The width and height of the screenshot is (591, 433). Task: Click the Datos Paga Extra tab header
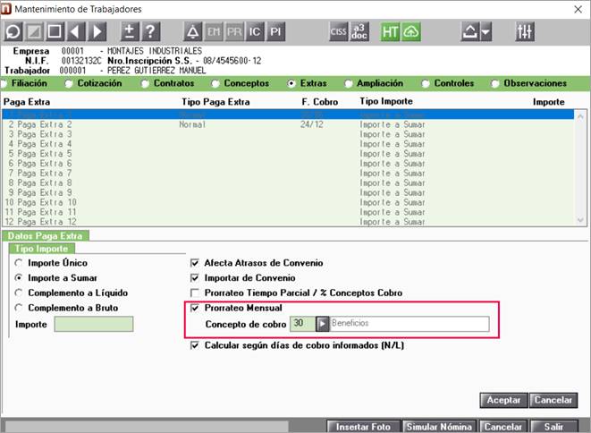(46, 236)
